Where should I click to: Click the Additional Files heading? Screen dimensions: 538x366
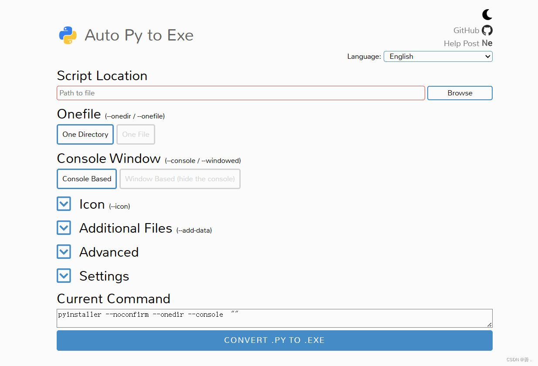[x=126, y=228]
